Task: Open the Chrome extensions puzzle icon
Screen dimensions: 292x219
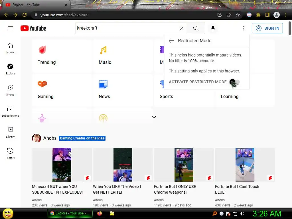Action: pos(258,15)
